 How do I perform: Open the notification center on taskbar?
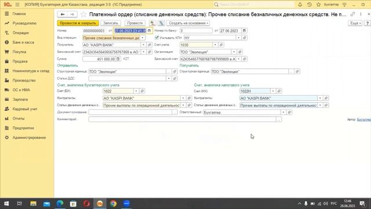[x=362, y=204]
